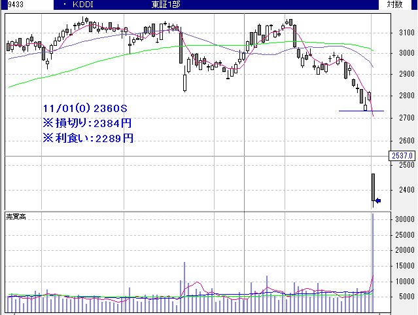Screen dimensions: 418x315
Task: Click the 30000 volume axis label
Action: [x=400, y=220]
